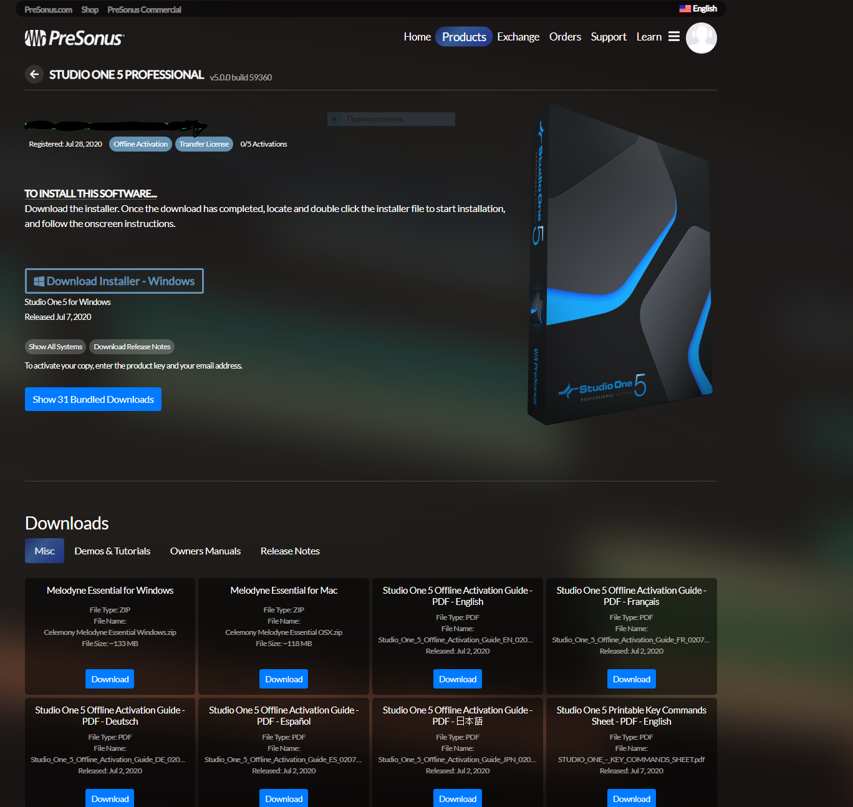Click the STUDIO ONE 5 PROFESSIONAL title
Viewport: 853px width, 807px height.
click(127, 75)
